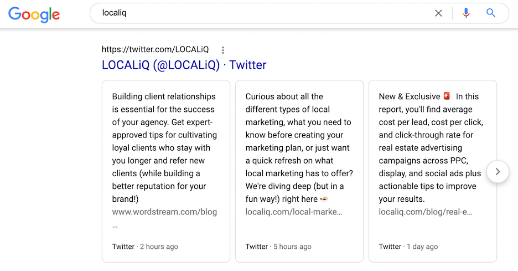Click the emoji after 'right here' in the second tweet
This screenshot has height=271, width=518.
tap(324, 198)
